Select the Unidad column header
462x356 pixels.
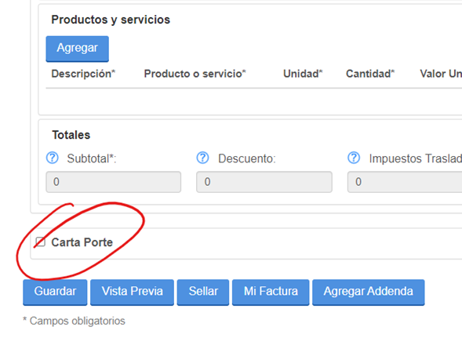tap(303, 74)
